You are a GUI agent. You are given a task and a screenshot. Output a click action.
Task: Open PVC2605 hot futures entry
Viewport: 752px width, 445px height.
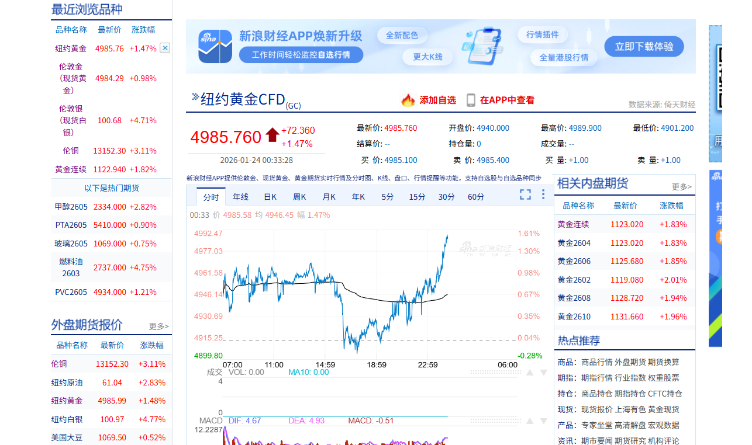(x=71, y=292)
